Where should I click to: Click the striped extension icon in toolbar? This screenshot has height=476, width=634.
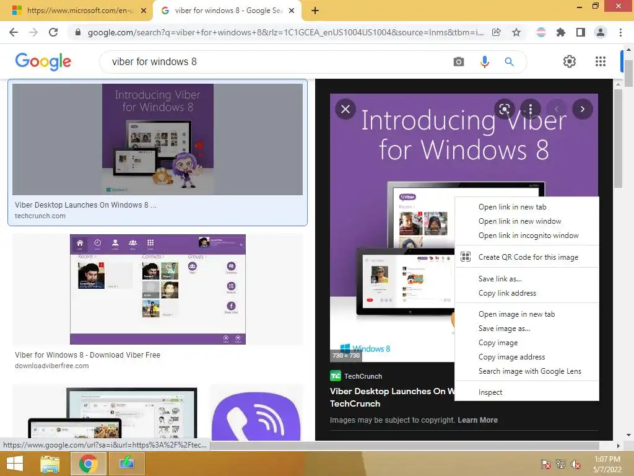click(541, 32)
